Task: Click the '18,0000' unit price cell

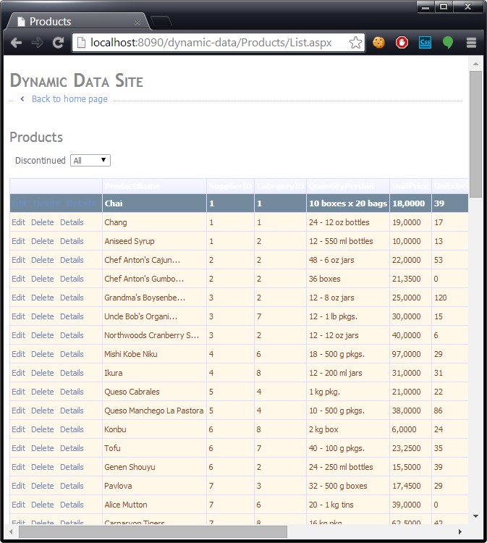Action: click(x=410, y=203)
